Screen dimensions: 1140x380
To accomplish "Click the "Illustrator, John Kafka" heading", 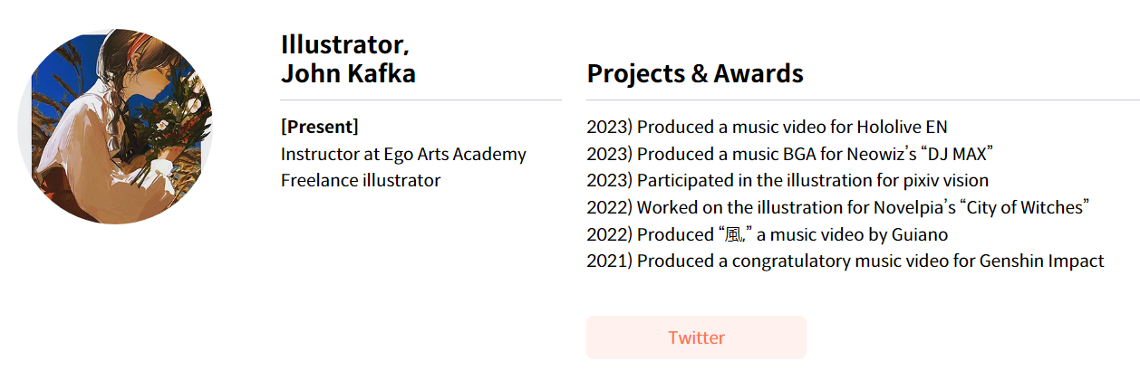I will (x=348, y=59).
